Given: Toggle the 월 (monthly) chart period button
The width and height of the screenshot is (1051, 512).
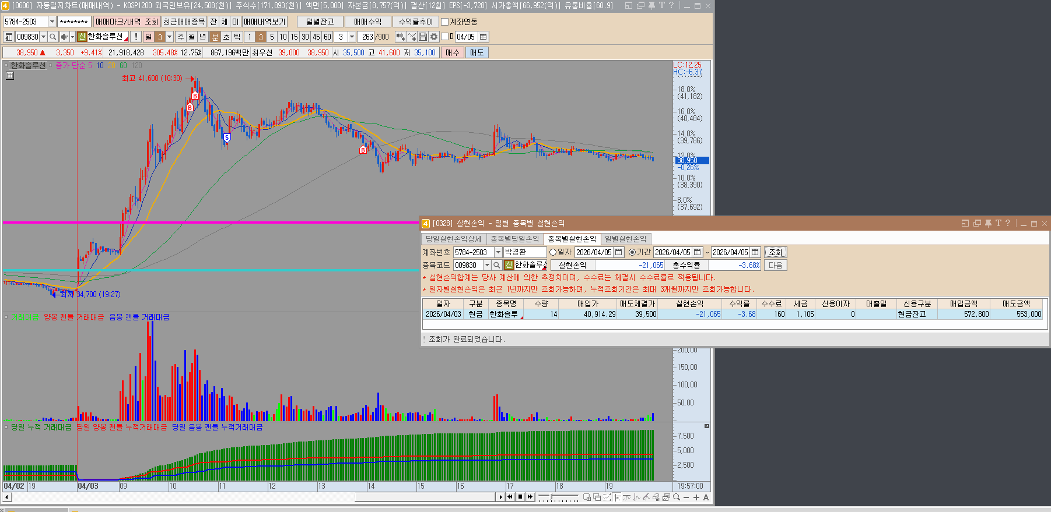Looking at the screenshot, I should point(192,37).
